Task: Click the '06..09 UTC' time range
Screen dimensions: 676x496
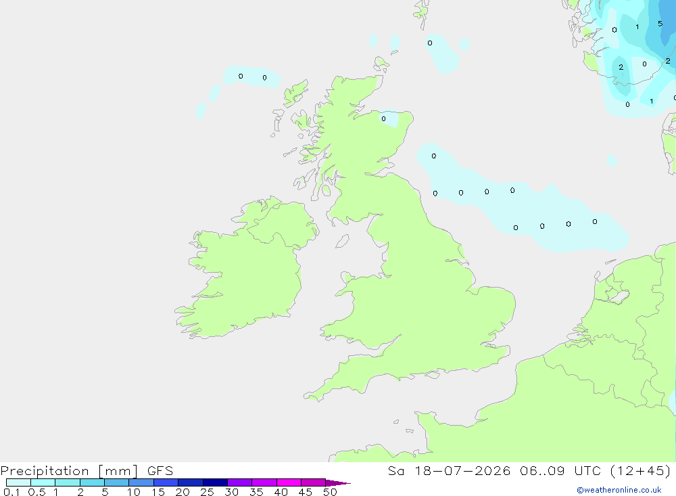Action: tap(560, 470)
